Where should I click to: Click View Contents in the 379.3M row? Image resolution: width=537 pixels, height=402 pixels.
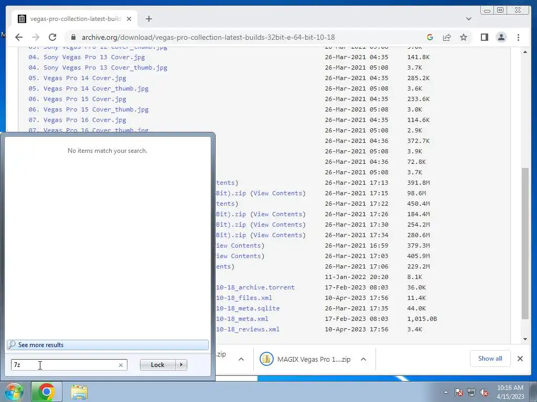[239, 245]
